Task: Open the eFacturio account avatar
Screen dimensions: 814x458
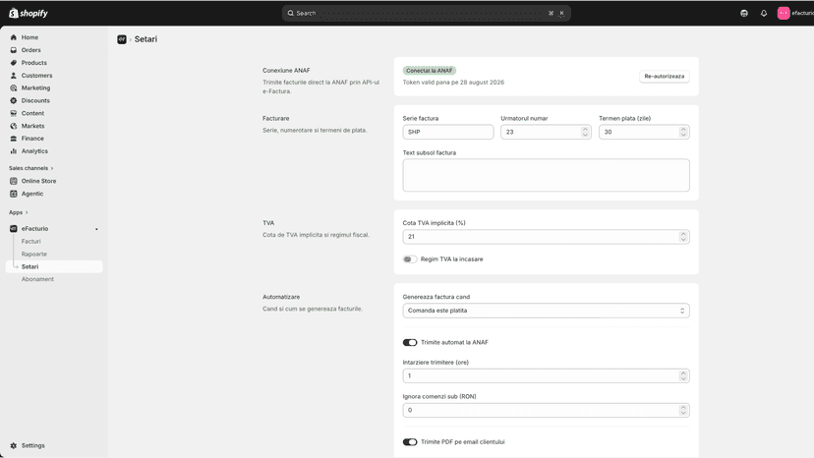Action: [x=784, y=13]
